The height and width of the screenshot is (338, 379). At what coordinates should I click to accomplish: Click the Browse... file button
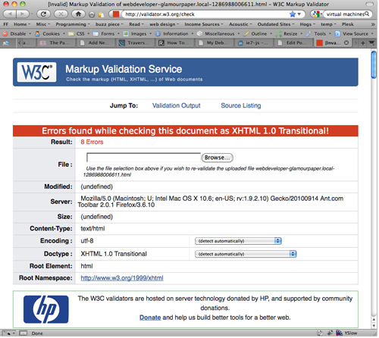[x=218, y=158]
